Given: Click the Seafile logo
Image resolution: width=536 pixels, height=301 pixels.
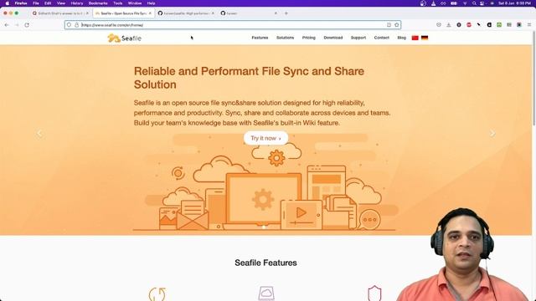Looking at the screenshot, I should 125,38.
